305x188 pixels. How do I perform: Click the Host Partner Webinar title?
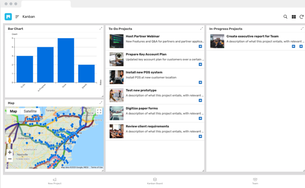coord(143,36)
